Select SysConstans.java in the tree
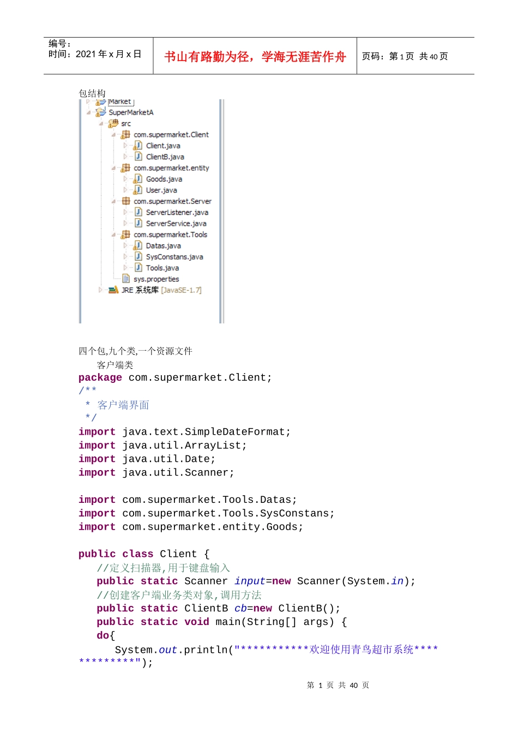518x733 pixels. point(174,257)
